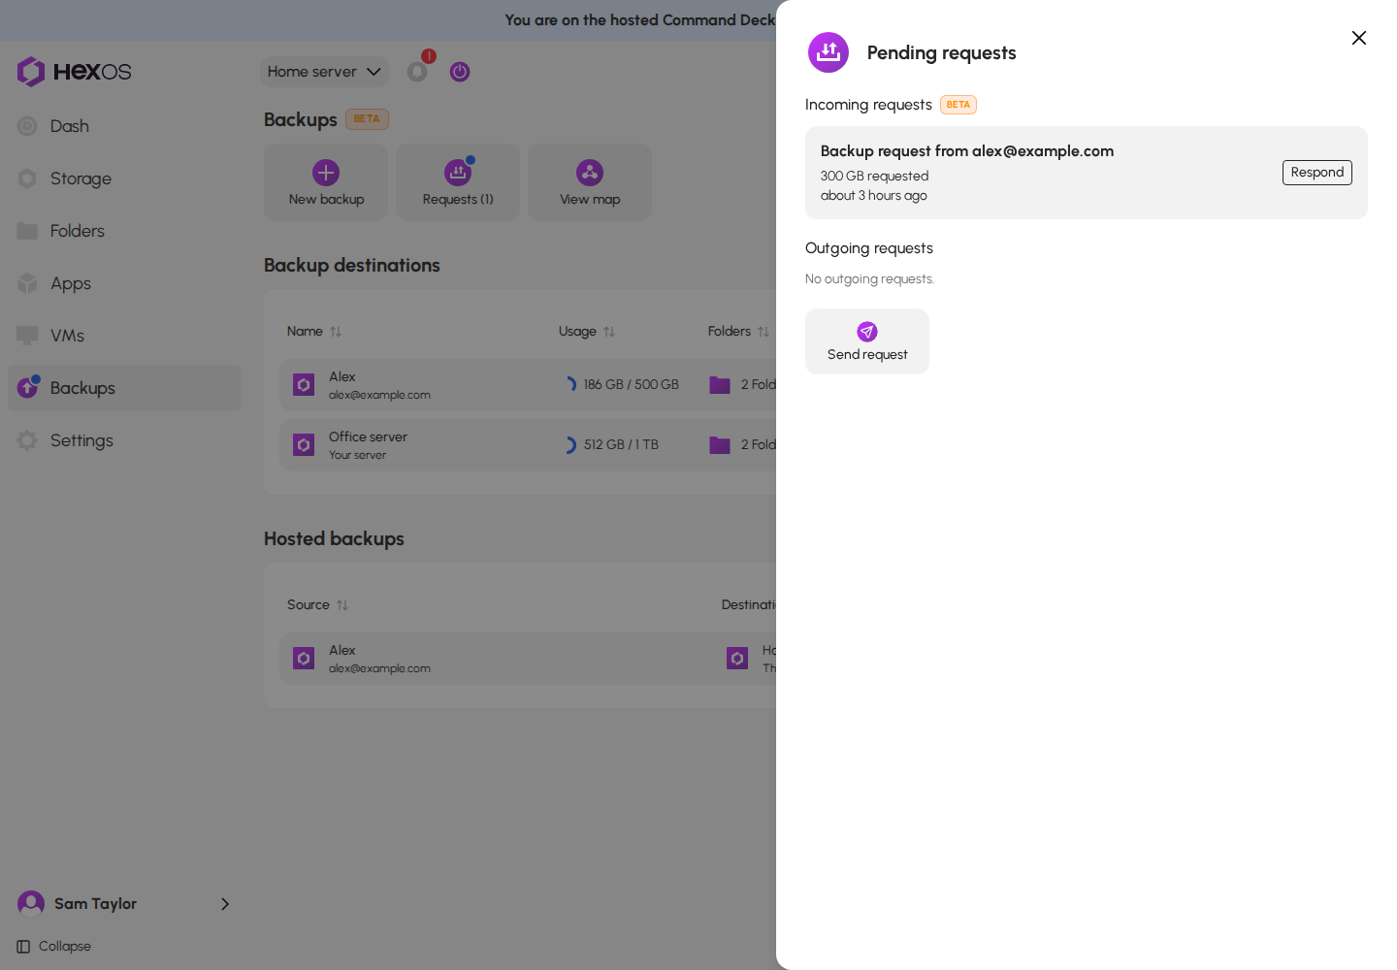Click the Folders sidebar icon
Viewport: 1397px width, 970px height.
(x=27, y=231)
